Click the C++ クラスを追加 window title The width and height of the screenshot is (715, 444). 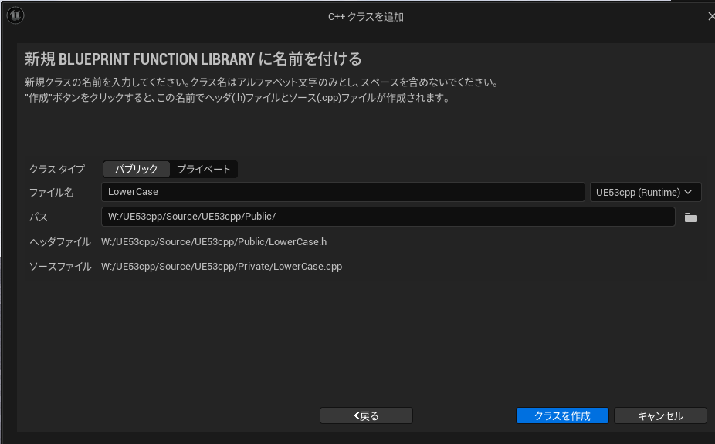click(x=366, y=17)
